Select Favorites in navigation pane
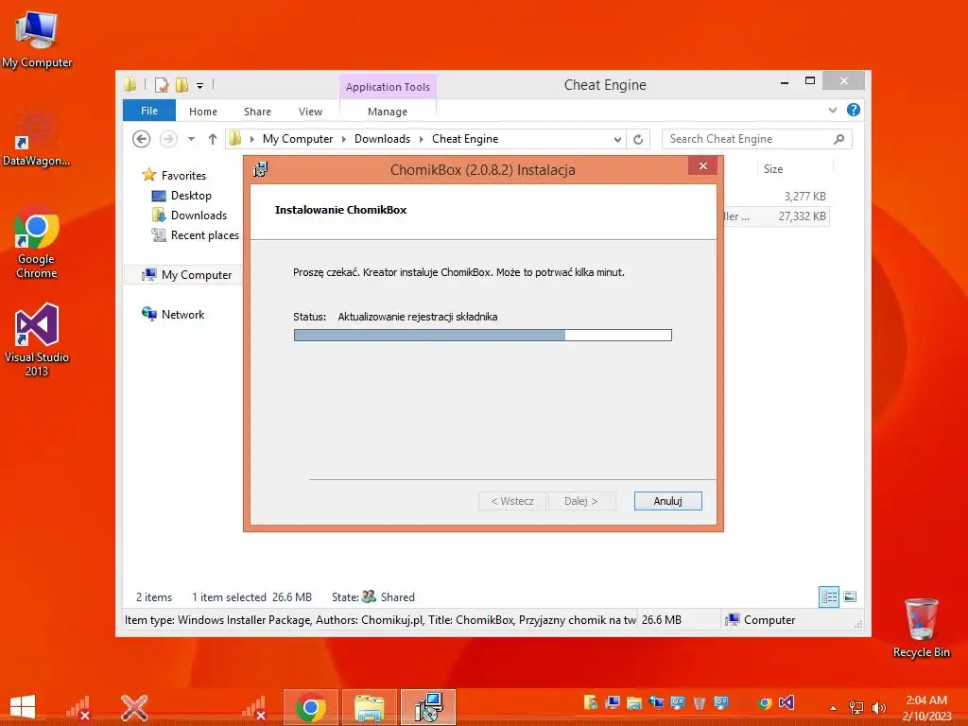Viewport: 968px width, 726px height. pyautogui.click(x=183, y=175)
